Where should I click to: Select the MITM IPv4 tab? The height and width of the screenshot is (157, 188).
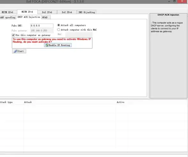(x=27, y=12)
